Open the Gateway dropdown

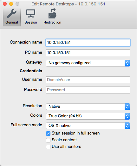[x=88, y=63]
